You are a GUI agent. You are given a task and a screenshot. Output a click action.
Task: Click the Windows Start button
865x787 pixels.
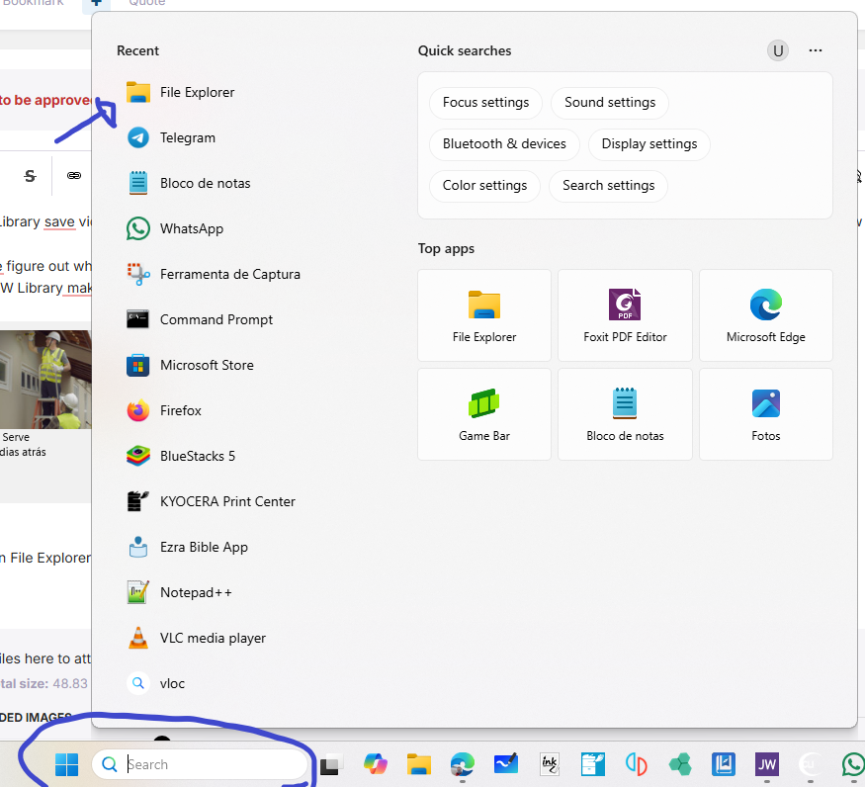pos(66,764)
